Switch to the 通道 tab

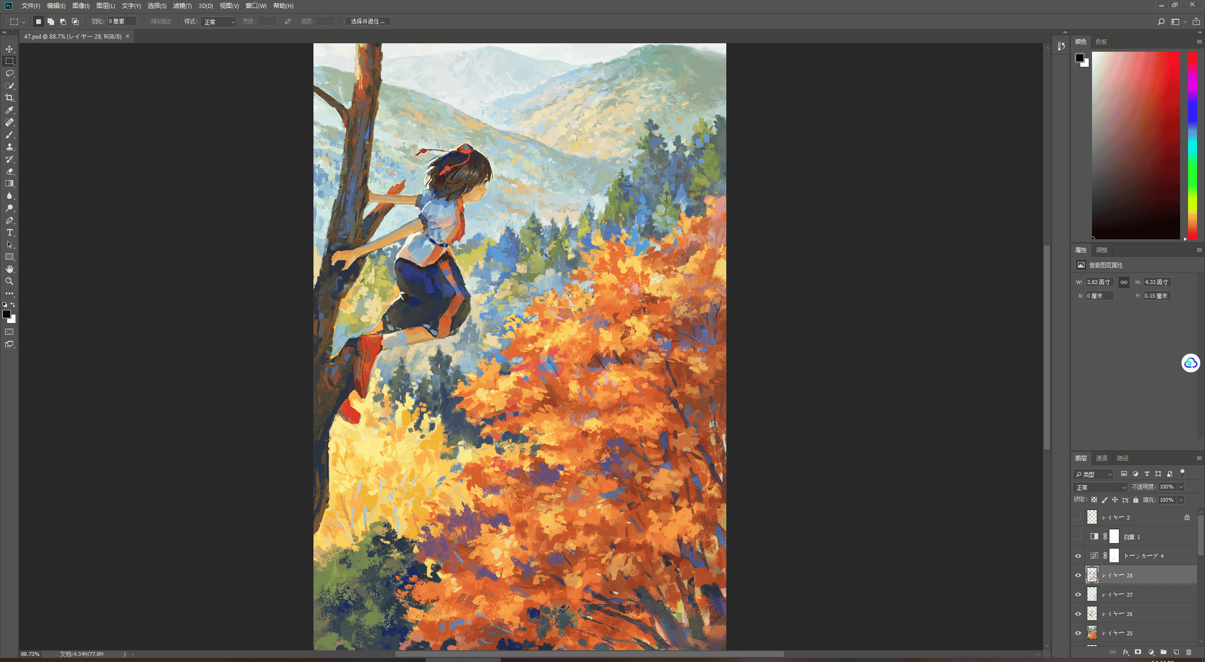click(x=1101, y=458)
